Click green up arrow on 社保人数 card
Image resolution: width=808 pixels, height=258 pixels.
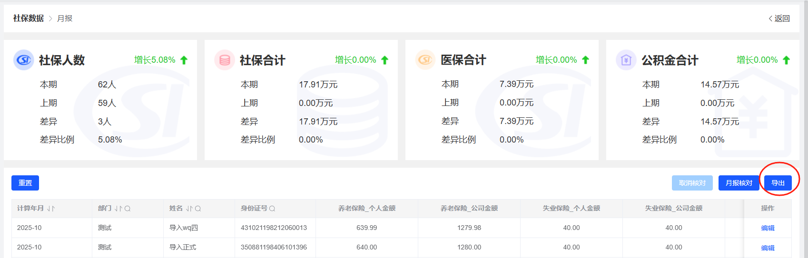coord(184,60)
